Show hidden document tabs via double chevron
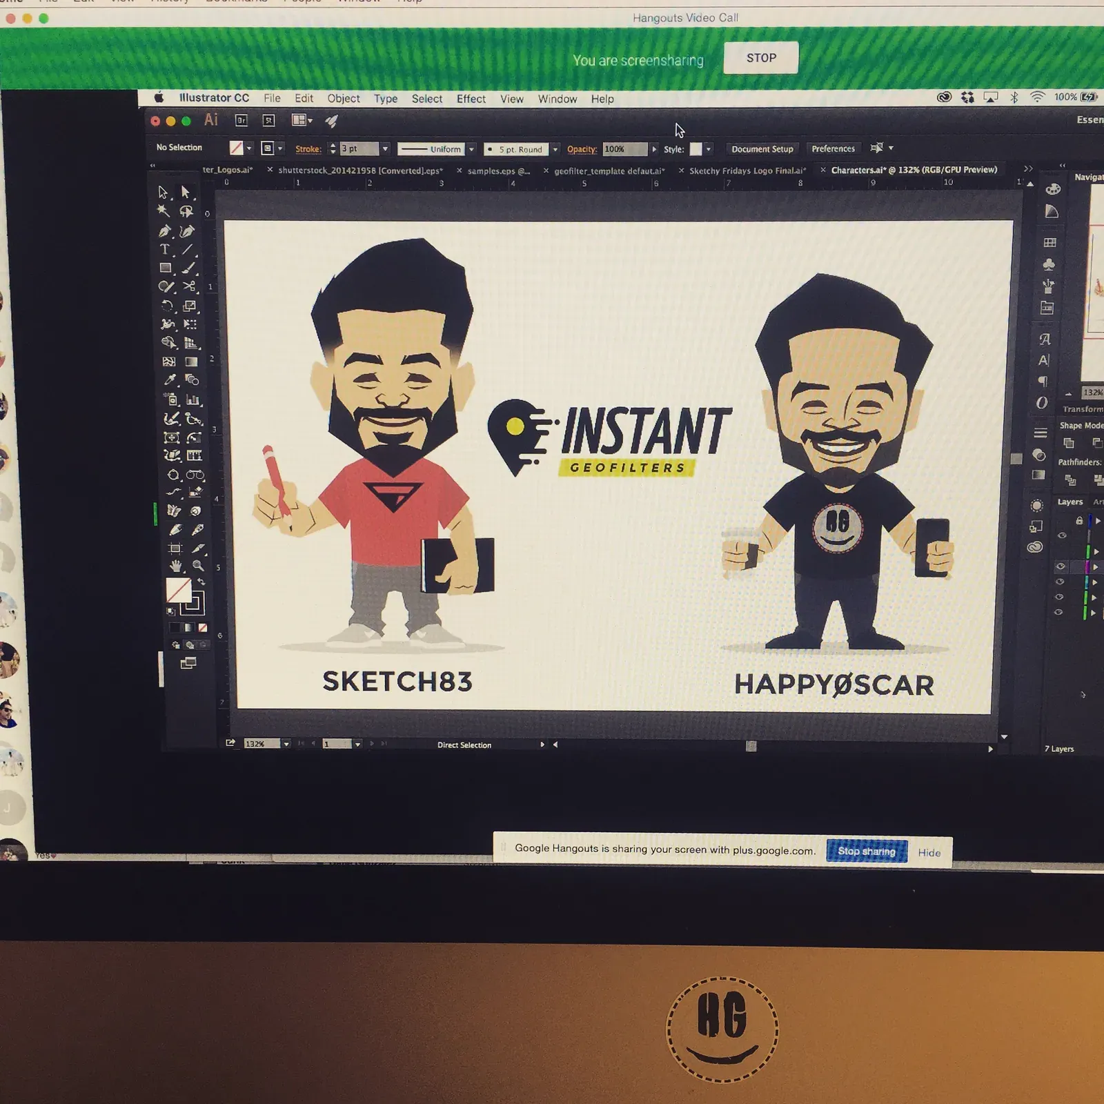 (1028, 168)
